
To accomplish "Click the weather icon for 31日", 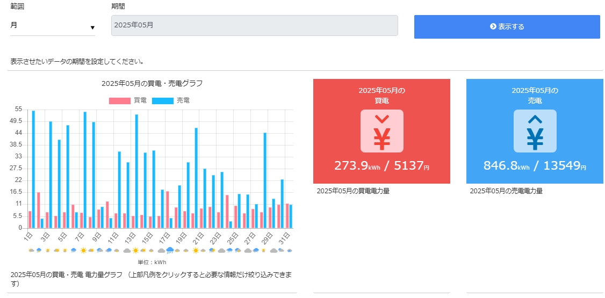I will [290, 251].
